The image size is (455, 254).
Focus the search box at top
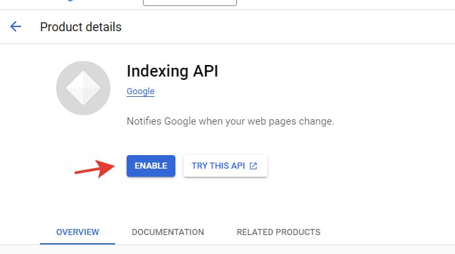pos(190,3)
